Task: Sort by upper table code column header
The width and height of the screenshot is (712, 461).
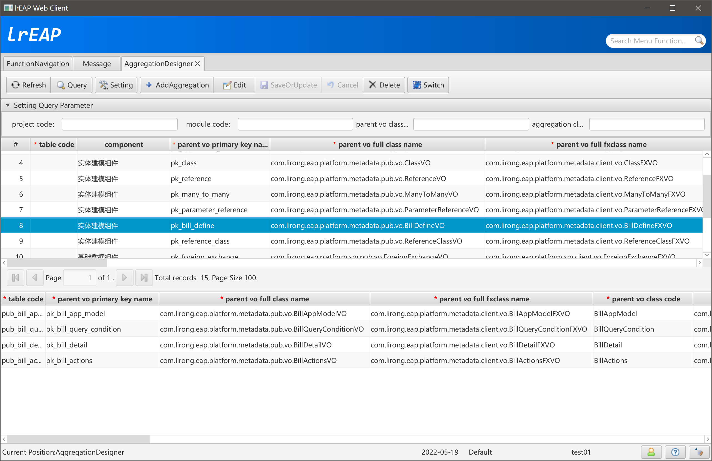Action: tap(54, 144)
